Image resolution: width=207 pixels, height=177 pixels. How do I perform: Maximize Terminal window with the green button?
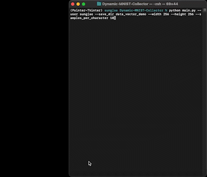click(84, 4)
